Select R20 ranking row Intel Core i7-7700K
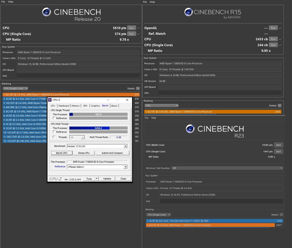This screenshot has height=248, width=292. (x=25, y=99)
